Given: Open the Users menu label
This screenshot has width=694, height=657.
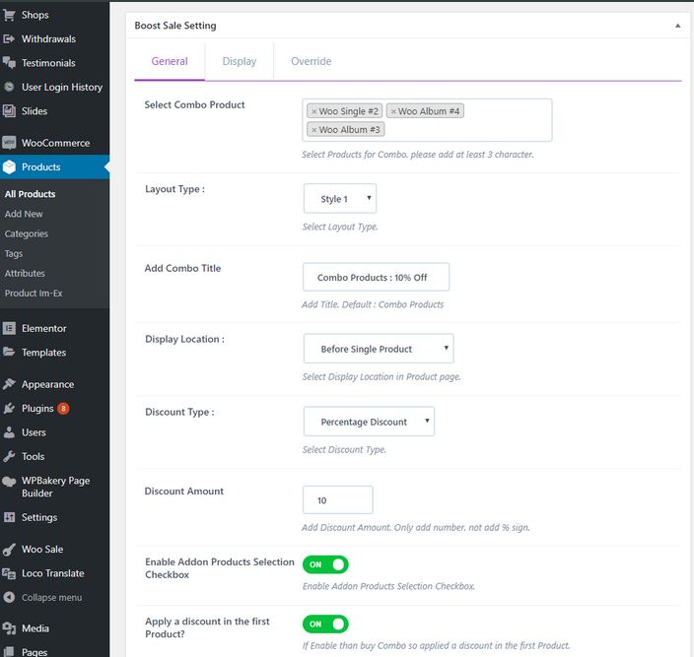Looking at the screenshot, I should (34, 432).
